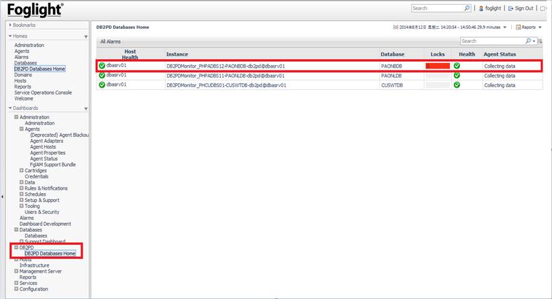Screen dimensions: 552x299
Task: Sort the table by the Locks column
Action: pyautogui.click(x=437, y=54)
